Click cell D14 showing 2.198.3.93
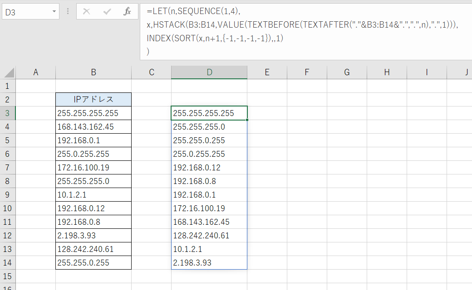 [x=209, y=262]
